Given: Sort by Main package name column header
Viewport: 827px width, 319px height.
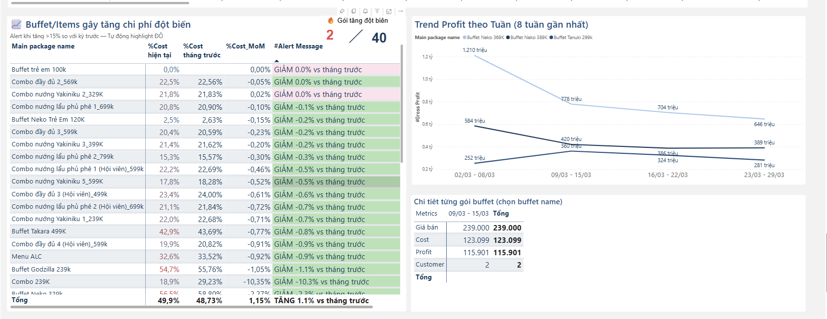Looking at the screenshot, I should 43,46.
